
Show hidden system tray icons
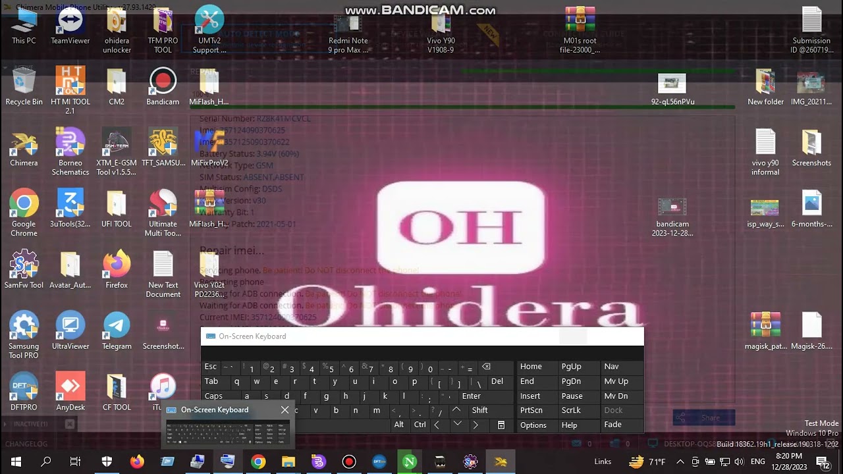click(x=680, y=461)
